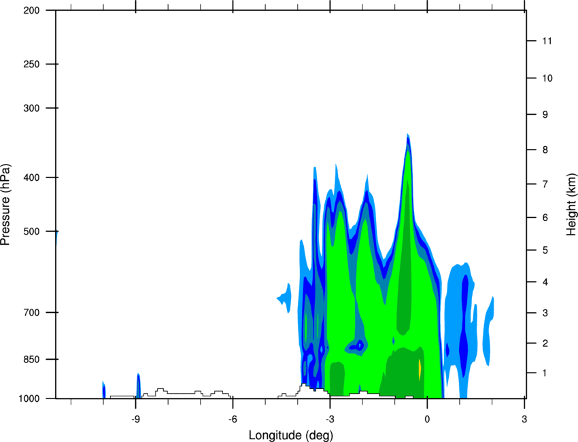
Task: Select the 400 tick label on pressure axis
Action: tap(31, 177)
